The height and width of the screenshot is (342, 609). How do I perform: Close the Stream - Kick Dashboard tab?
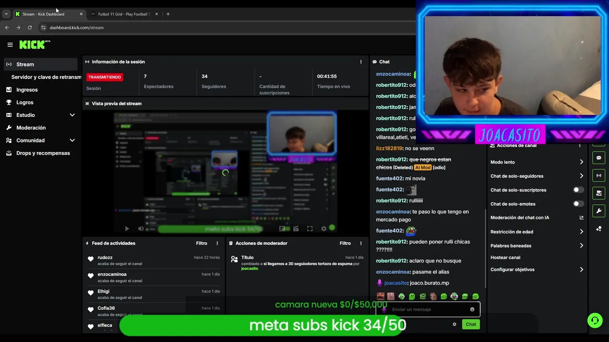(x=81, y=14)
